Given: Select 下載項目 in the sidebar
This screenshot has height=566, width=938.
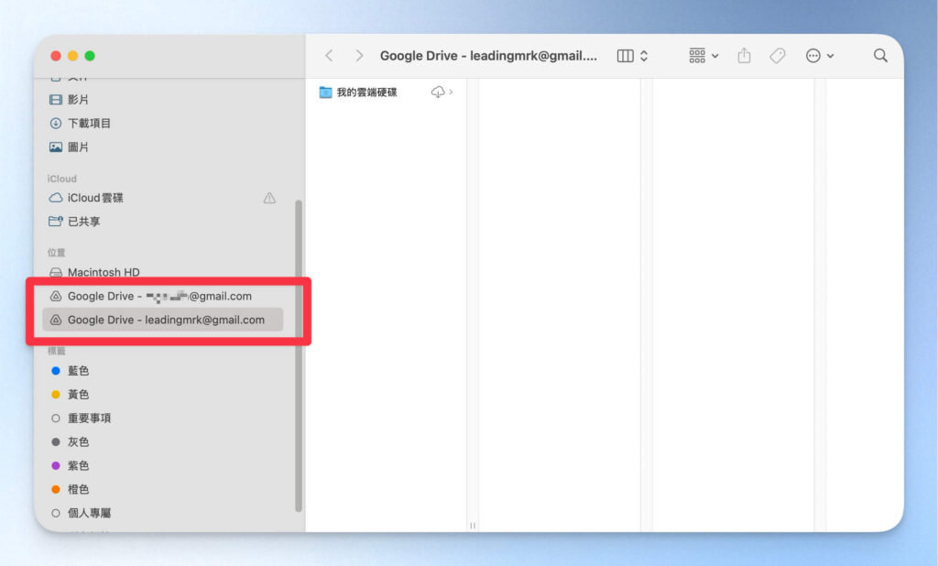Looking at the screenshot, I should point(161,124).
